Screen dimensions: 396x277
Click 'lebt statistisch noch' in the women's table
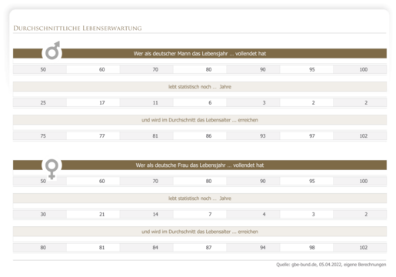[x=200, y=199]
